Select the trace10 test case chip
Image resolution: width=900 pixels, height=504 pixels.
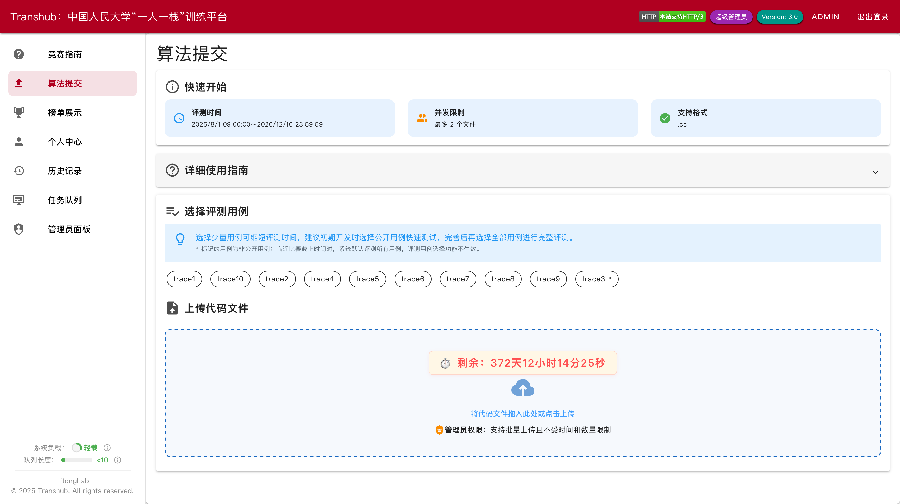point(230,279)
